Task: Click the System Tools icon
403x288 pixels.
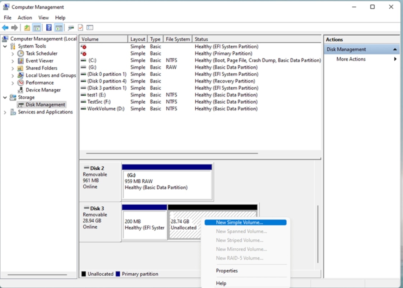Action: 13,46
